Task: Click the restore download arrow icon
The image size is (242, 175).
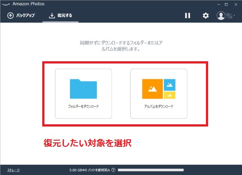Action: [x=52, y=15]
